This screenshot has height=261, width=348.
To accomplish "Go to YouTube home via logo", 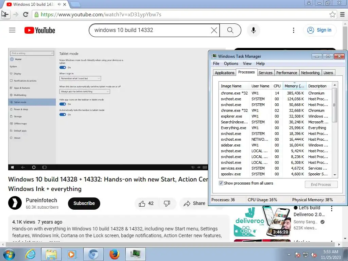I will pyautogui.click(x=40, y=30).
